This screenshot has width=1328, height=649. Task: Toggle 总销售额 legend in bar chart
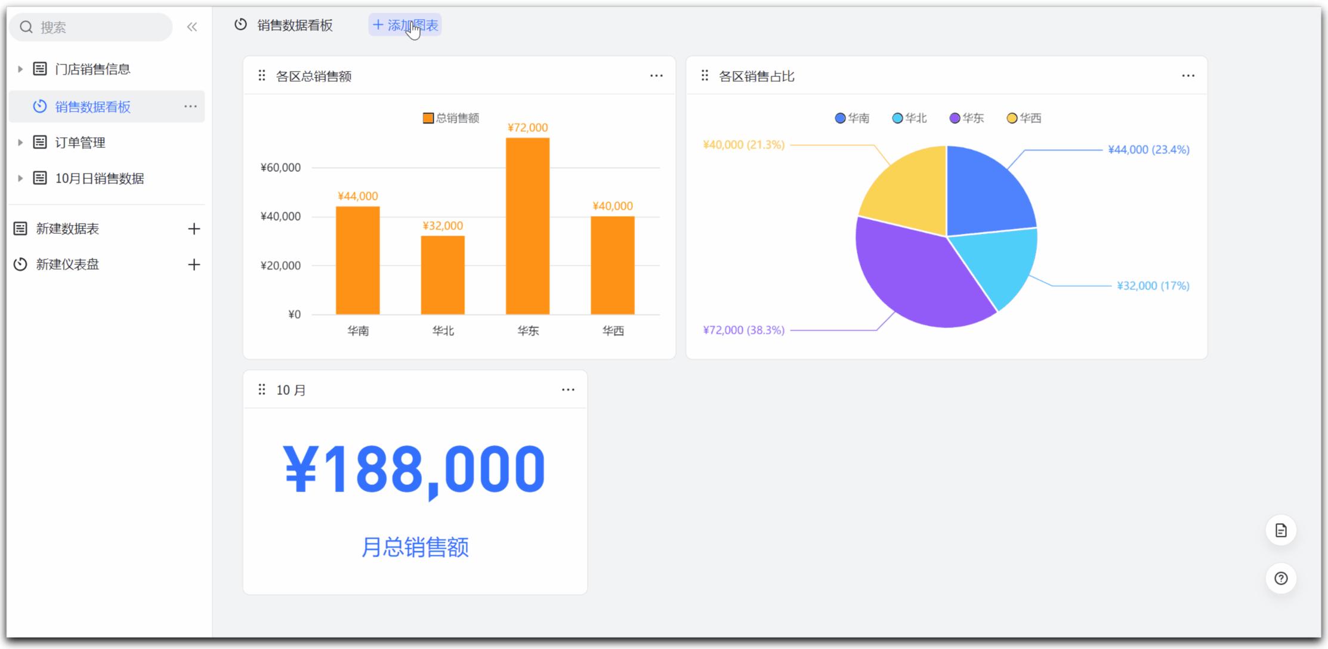(x=451, y=118)
